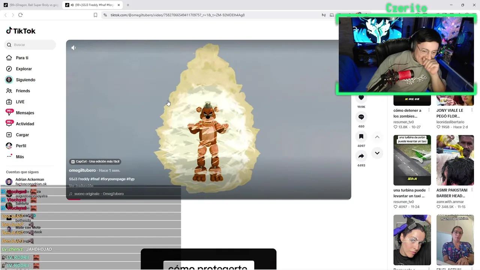Go to the next video with the down chevron

(x=377, y=153)
